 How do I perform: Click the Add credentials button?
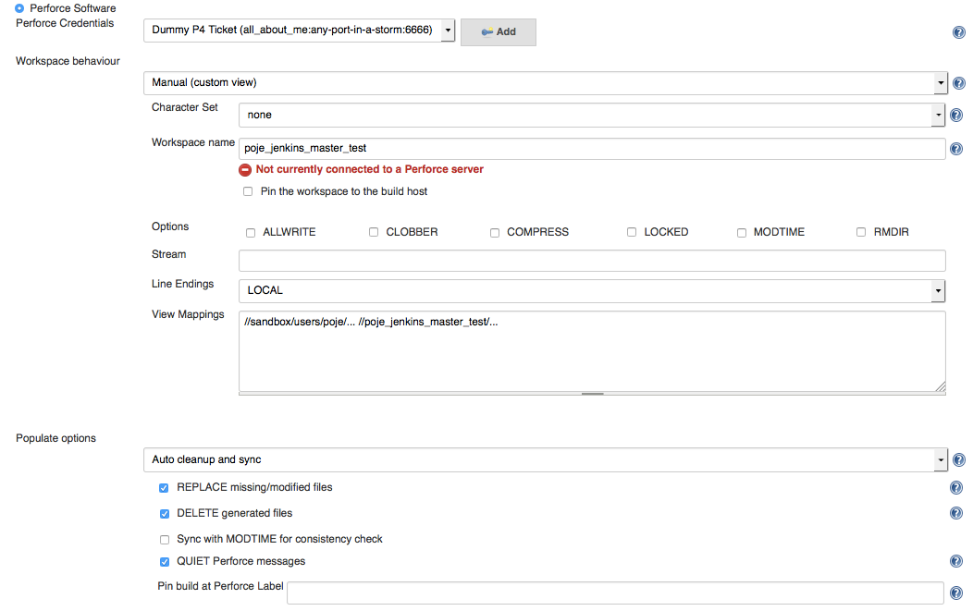498,31
